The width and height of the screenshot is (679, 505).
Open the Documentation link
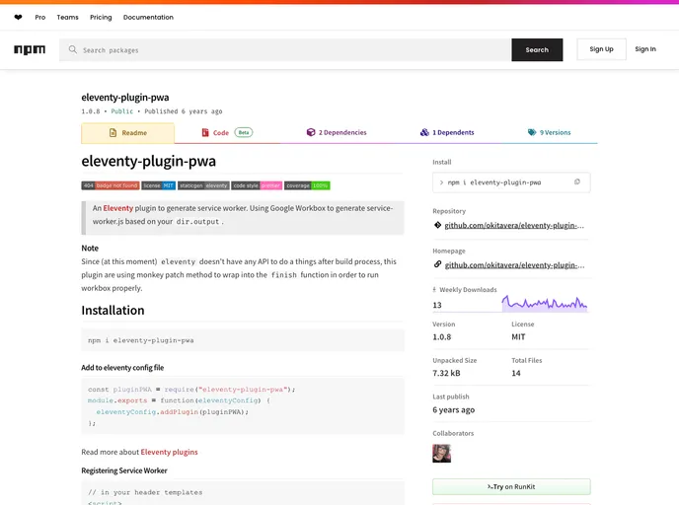(x=148, y=18)
